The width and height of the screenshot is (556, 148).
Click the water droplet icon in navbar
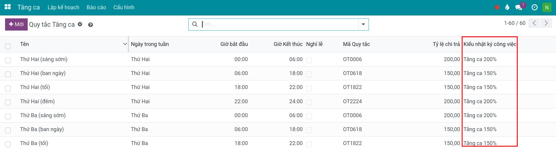507,7
